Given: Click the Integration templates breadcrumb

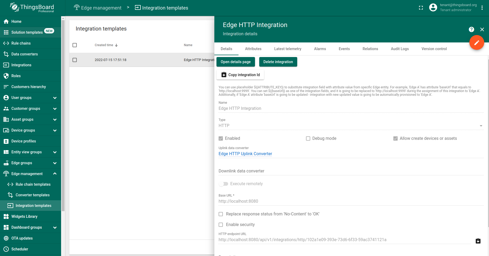Looking at the screenshot, I should click(x=161, y=8).
